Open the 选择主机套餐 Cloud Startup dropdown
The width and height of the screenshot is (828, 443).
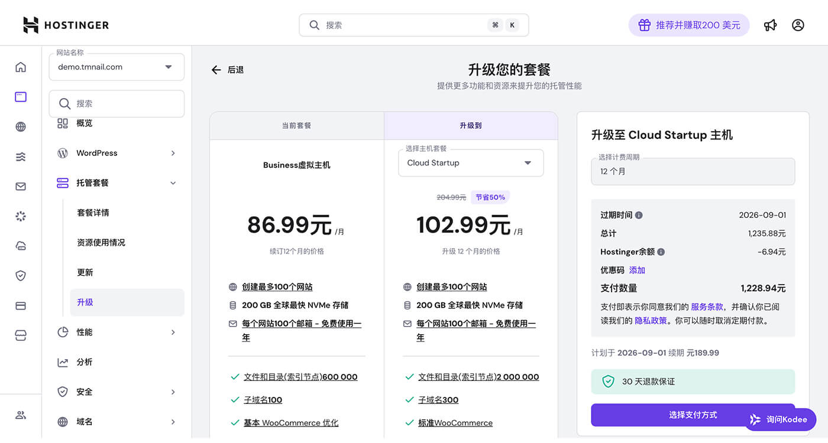(x=471, y=163)
